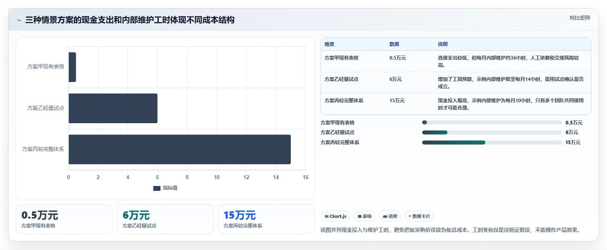This screenshot has height=250, width=607.
Task: Open the 0.5万元 data card
Action: tap(64, 219)
